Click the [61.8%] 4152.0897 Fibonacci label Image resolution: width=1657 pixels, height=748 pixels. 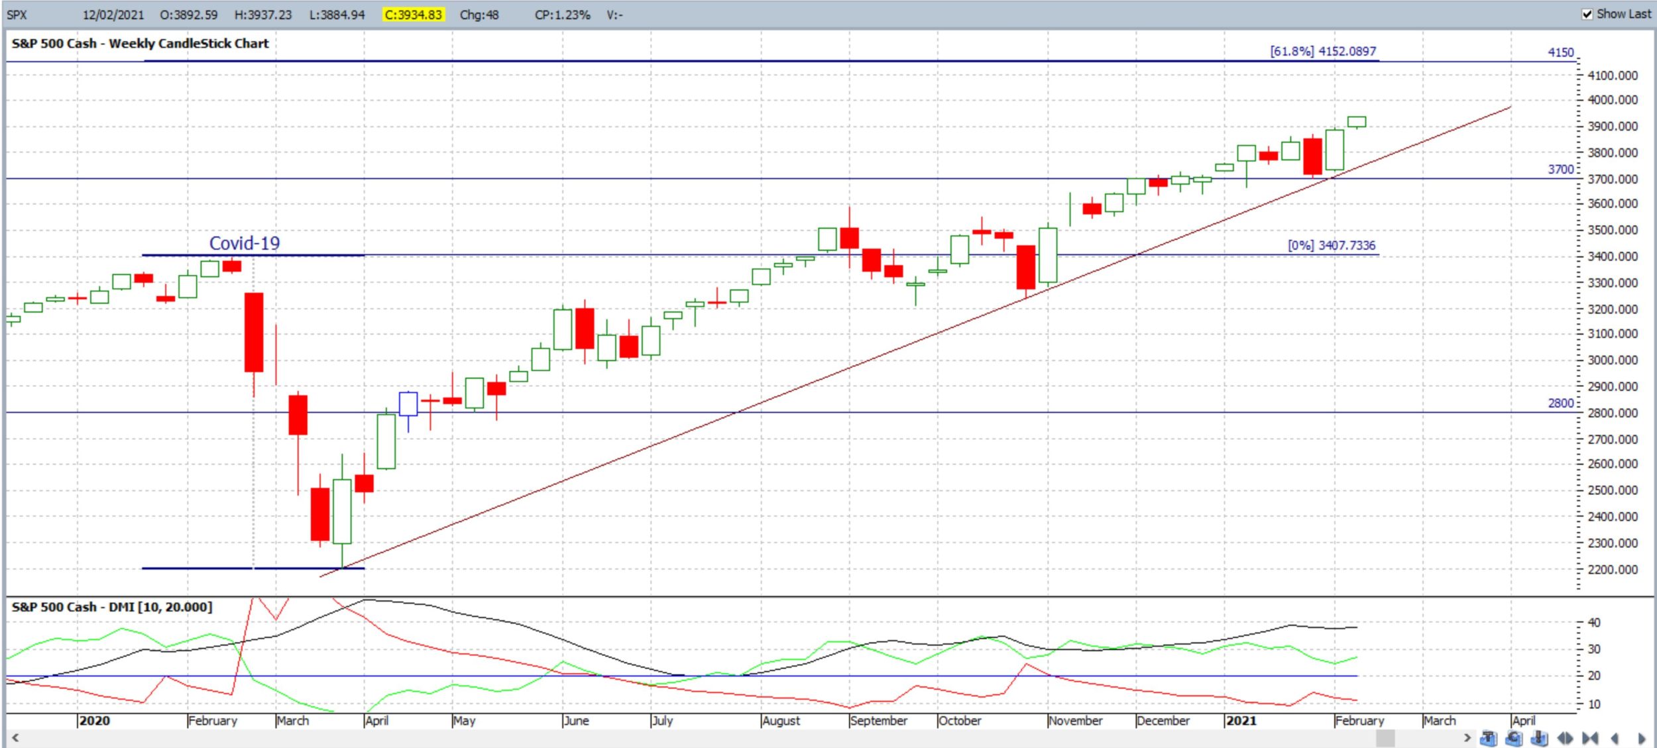pyautogui.click(x=1322, y=51)
